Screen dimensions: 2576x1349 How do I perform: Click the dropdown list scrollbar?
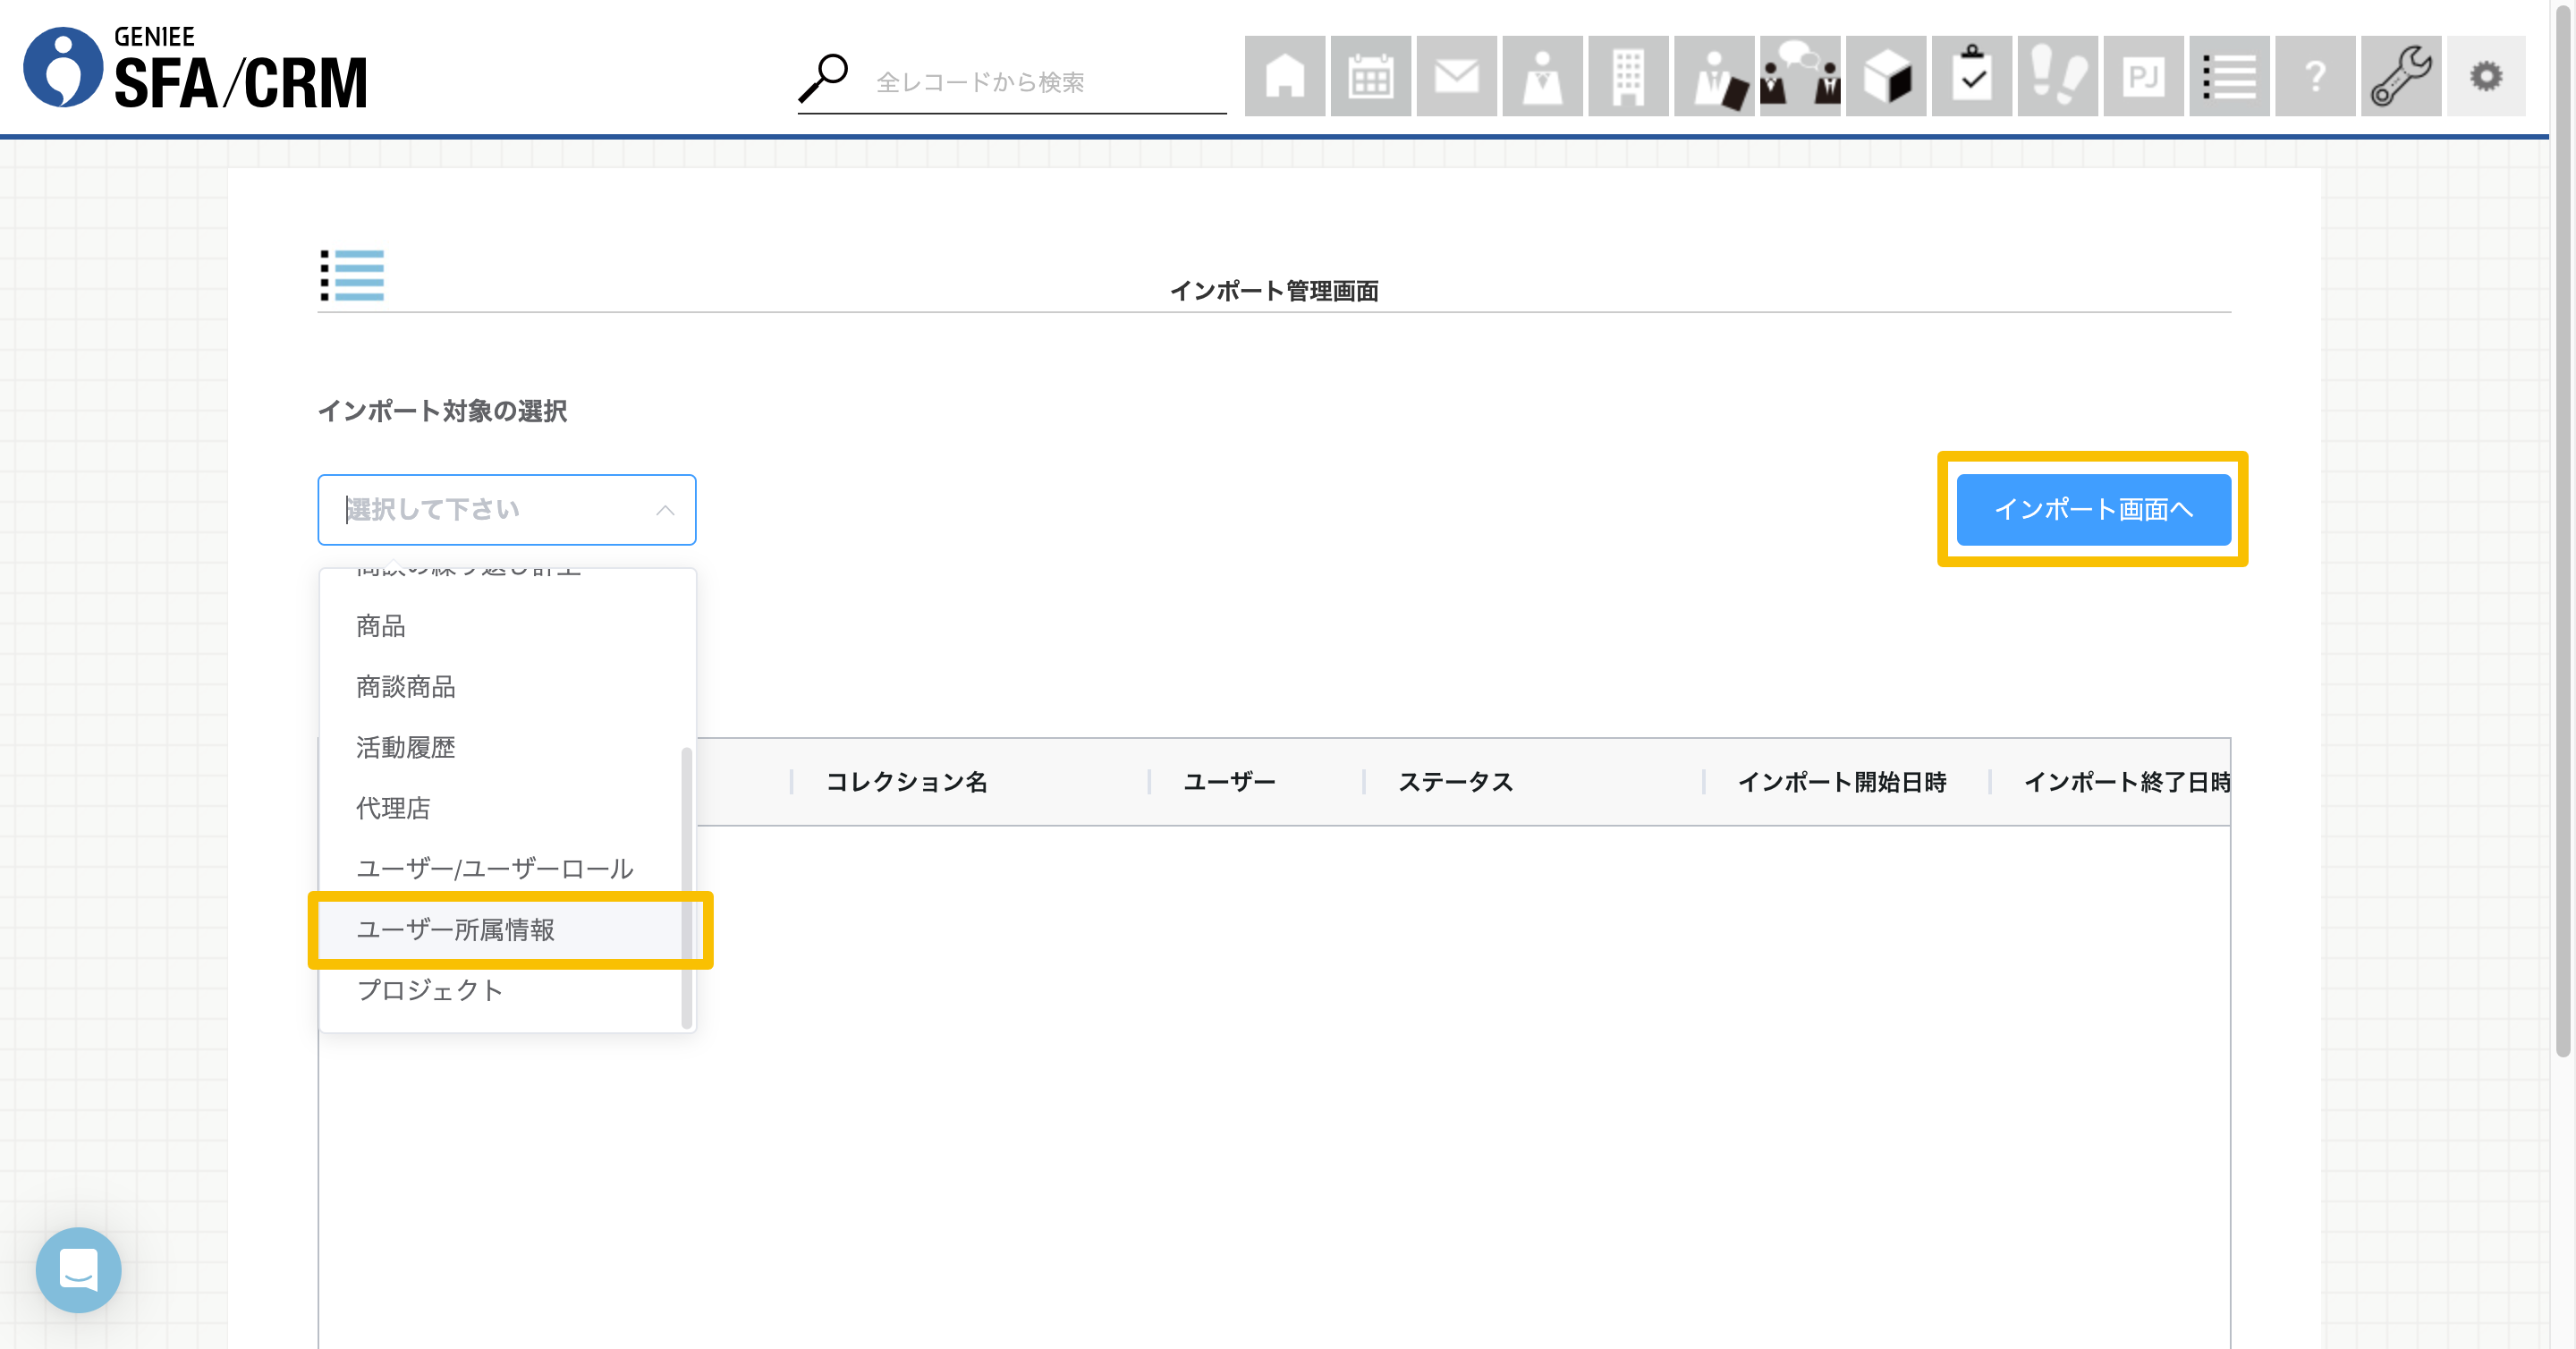pos(686,888)
